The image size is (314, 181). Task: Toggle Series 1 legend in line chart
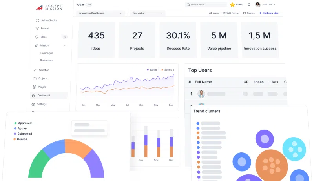coord(153,70)
